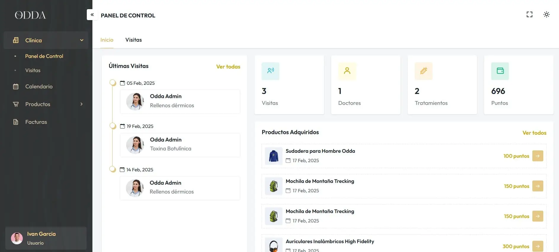Select the Inicio tab

tap(107, 40)
